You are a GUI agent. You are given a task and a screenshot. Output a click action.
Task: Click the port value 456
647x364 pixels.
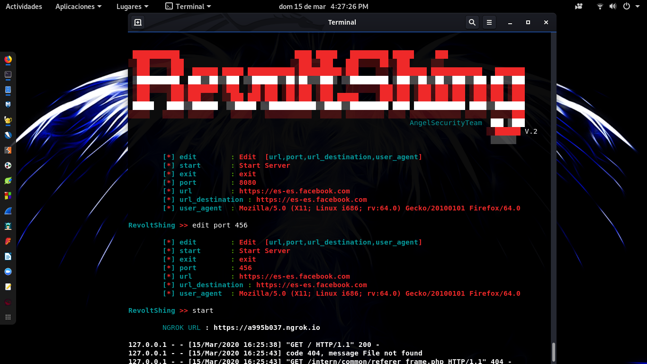(x=245, y=268)
